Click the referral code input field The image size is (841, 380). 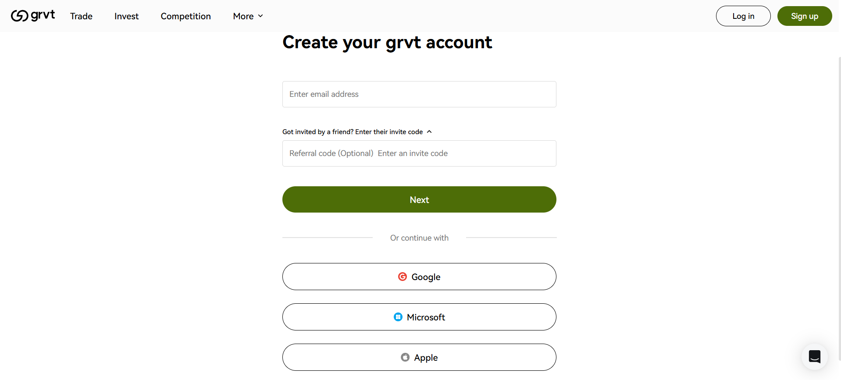coord(419,153)
